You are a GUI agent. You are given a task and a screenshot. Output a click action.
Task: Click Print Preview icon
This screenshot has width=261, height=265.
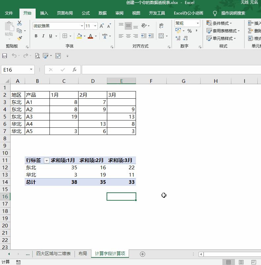[37, 56]
